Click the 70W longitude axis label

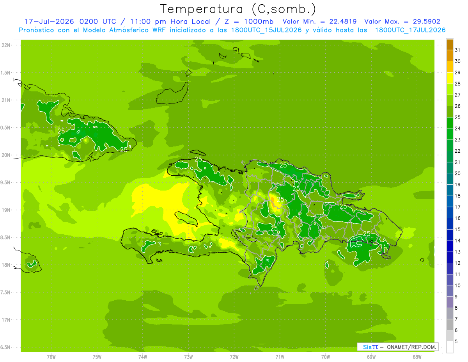(325, 357)
